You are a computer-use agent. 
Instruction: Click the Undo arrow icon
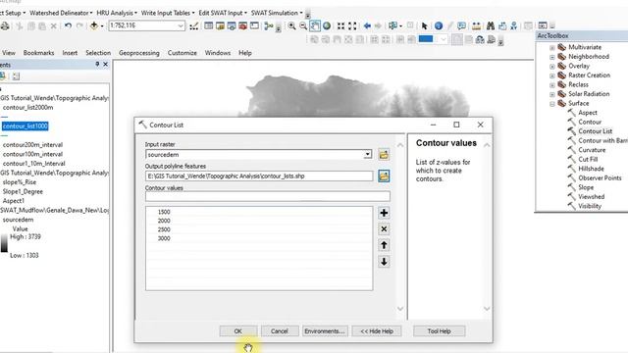coord(68,26)
